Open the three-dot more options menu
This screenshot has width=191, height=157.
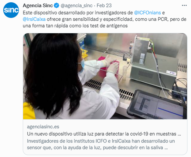click(184, 6)
